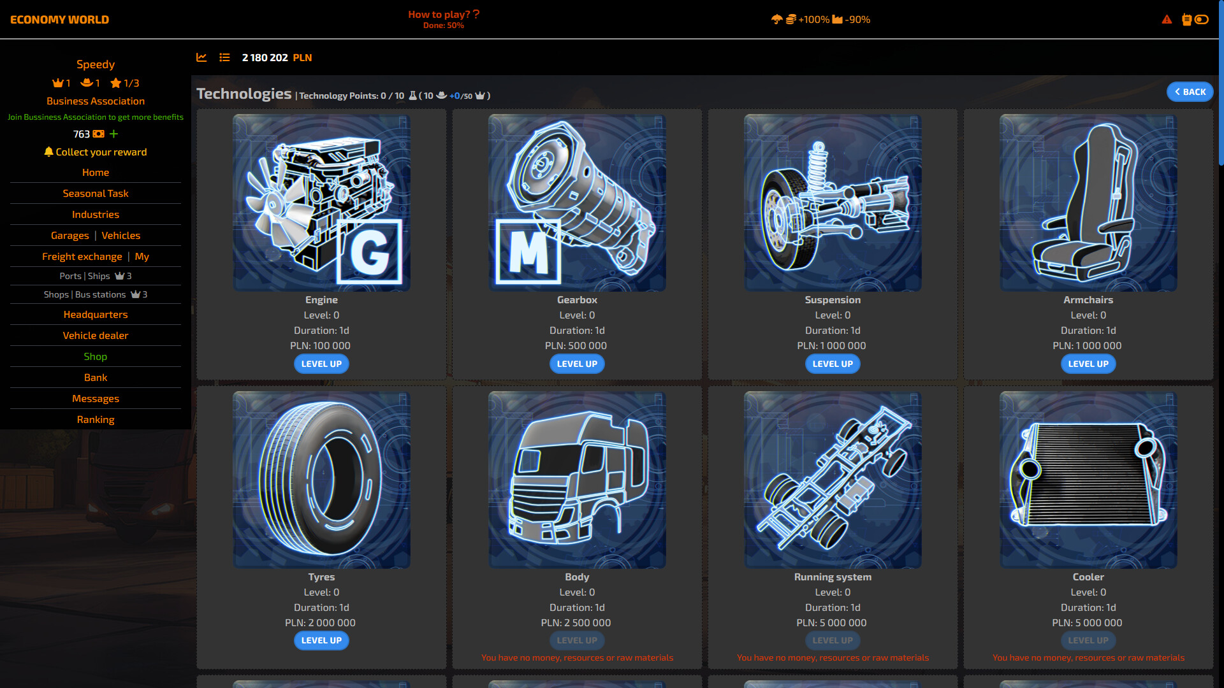
Task: Open the line chart statistics icon
Action: coord(201,57)
